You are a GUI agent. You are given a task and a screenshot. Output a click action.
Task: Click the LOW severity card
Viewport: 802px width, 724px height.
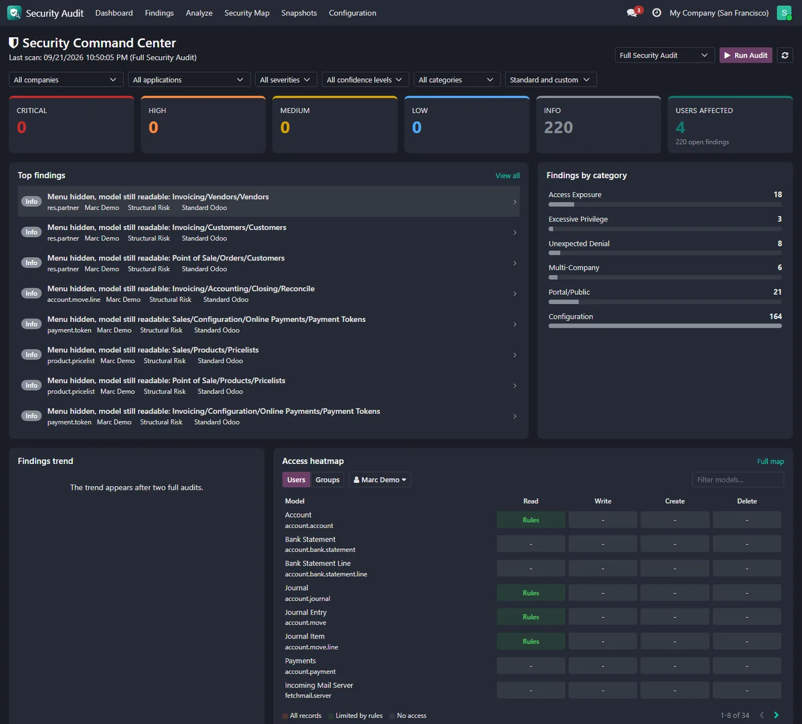(467, 124)
